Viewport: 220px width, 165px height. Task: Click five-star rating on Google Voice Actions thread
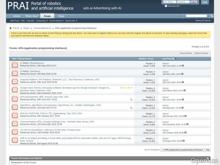[x=126, y=88]
